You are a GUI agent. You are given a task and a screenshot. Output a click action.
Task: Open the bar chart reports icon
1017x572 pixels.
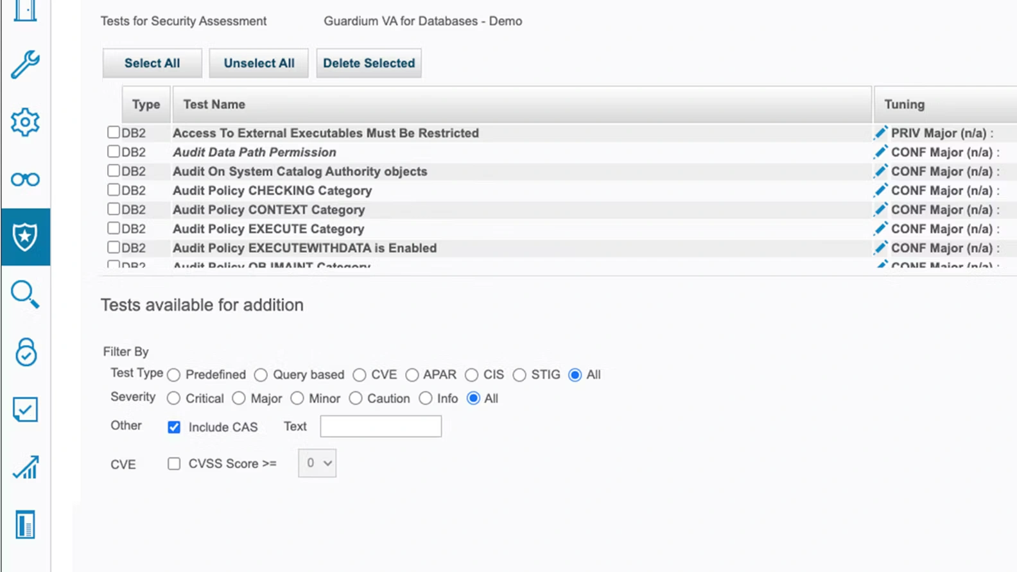tap(25, 467)
